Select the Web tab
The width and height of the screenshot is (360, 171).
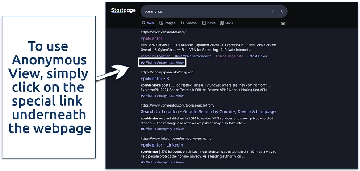coord(148,23)
